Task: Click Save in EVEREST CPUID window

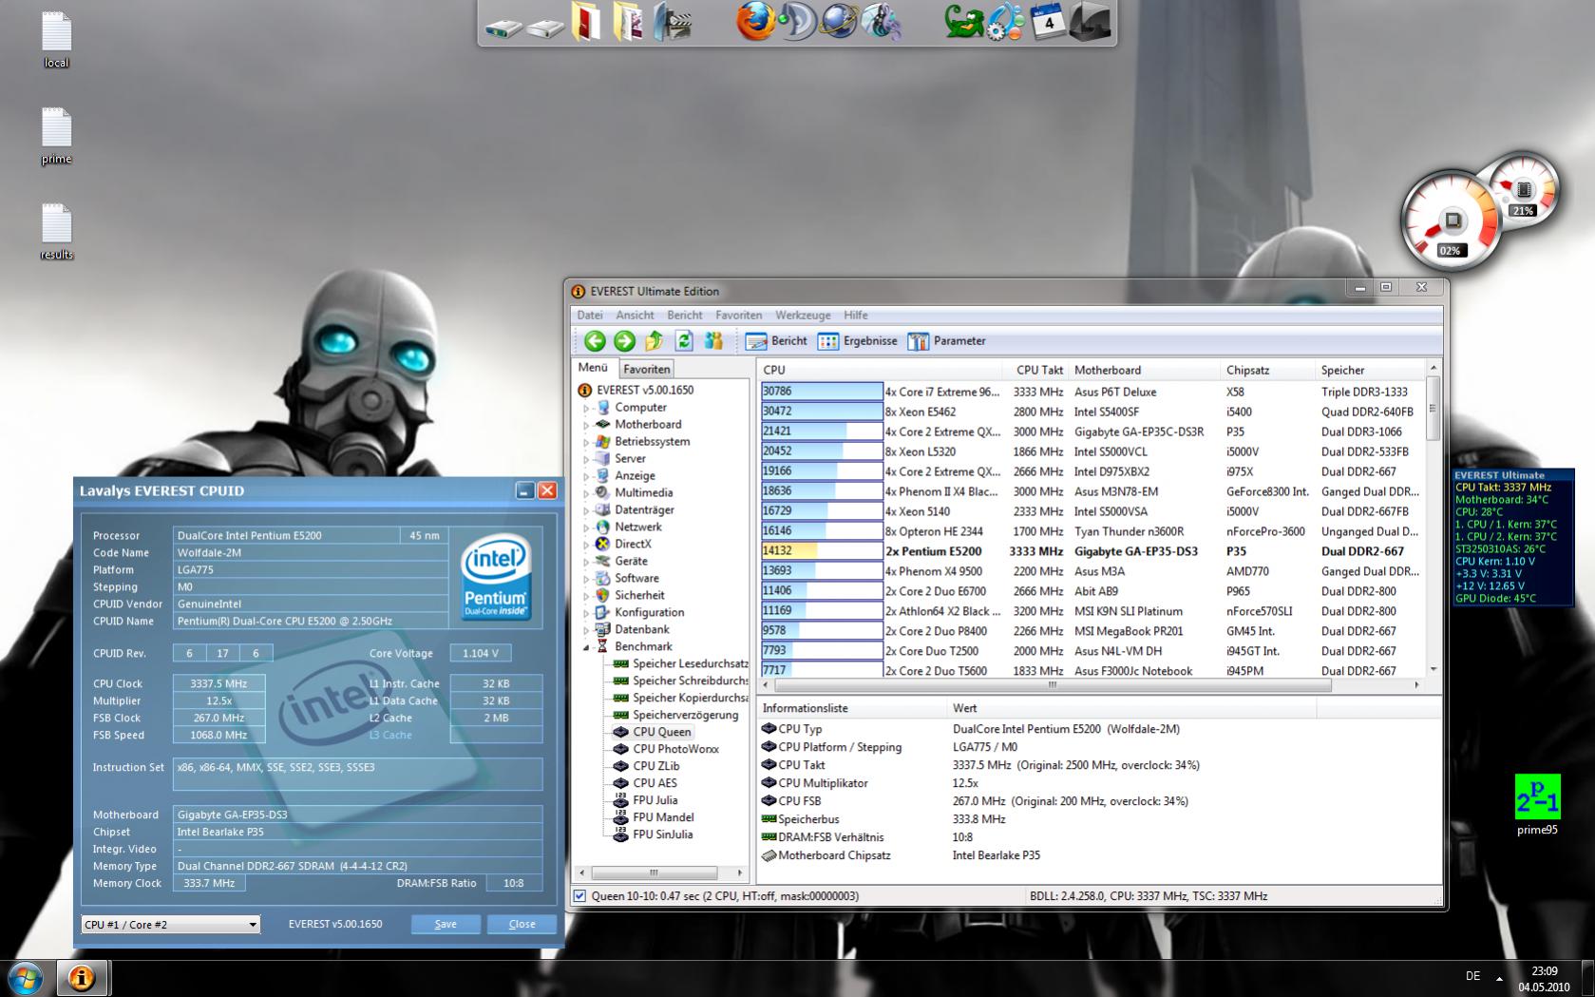Action: pos(446,924)
